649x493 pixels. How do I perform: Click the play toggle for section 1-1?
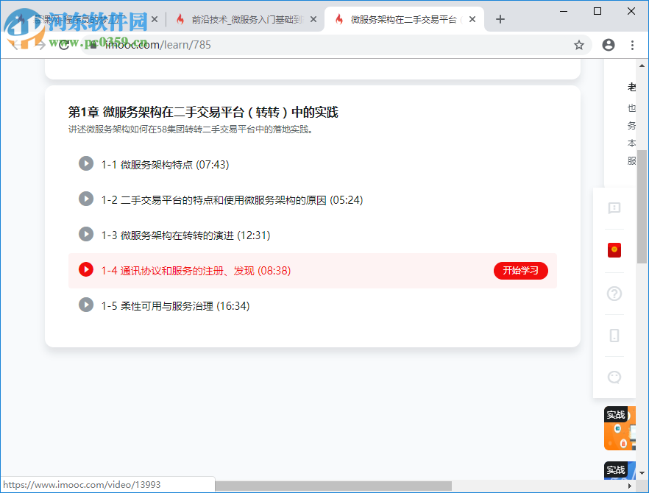[x=85, y=163]
